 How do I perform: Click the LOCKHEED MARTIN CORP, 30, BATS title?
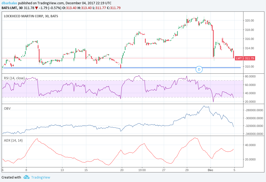pyautogui.click(x=31, y=16)
